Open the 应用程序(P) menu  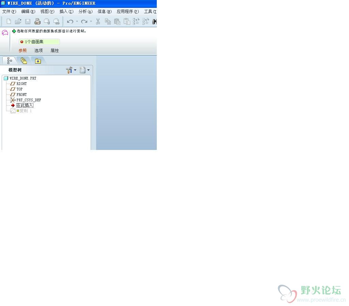(x=128, y=12)
